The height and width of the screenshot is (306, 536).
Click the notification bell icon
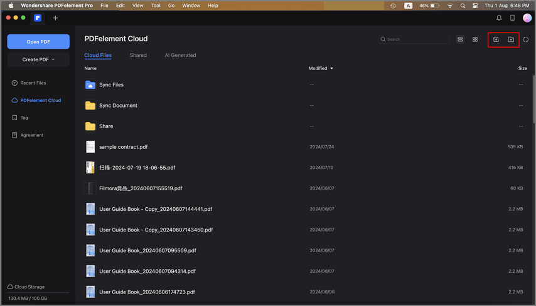tap(499, 18)
